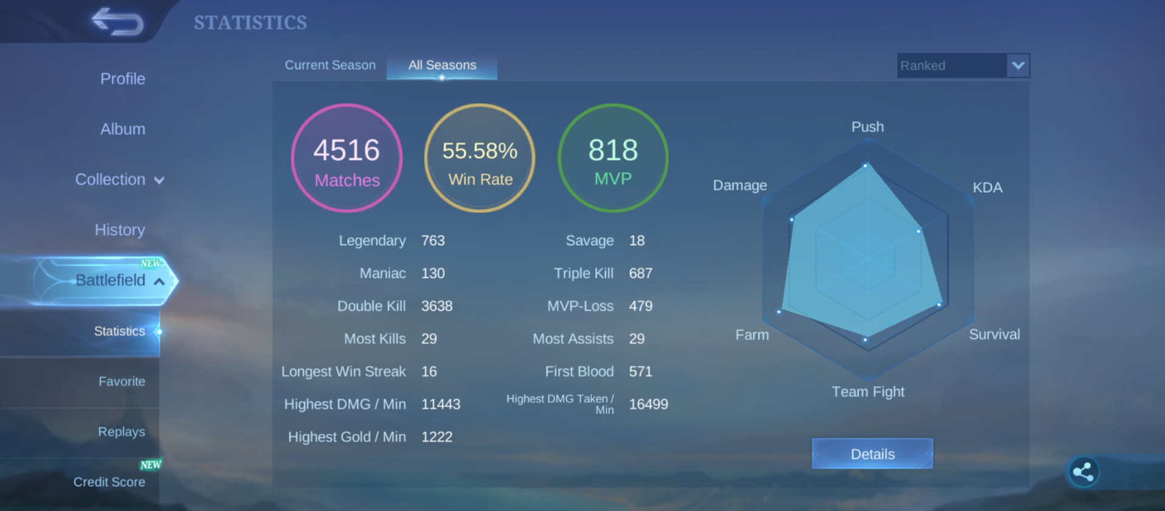Image resolution: width=1165 pixels, height=511 pixels.
Task: Go to the Album section
Action: (123, 129)
